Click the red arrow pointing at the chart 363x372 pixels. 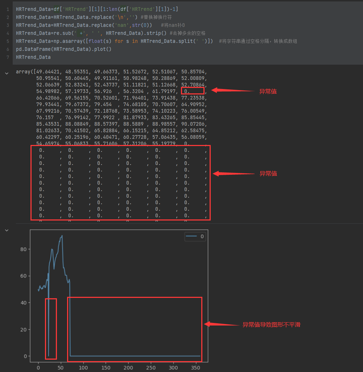tap(221, 324)
